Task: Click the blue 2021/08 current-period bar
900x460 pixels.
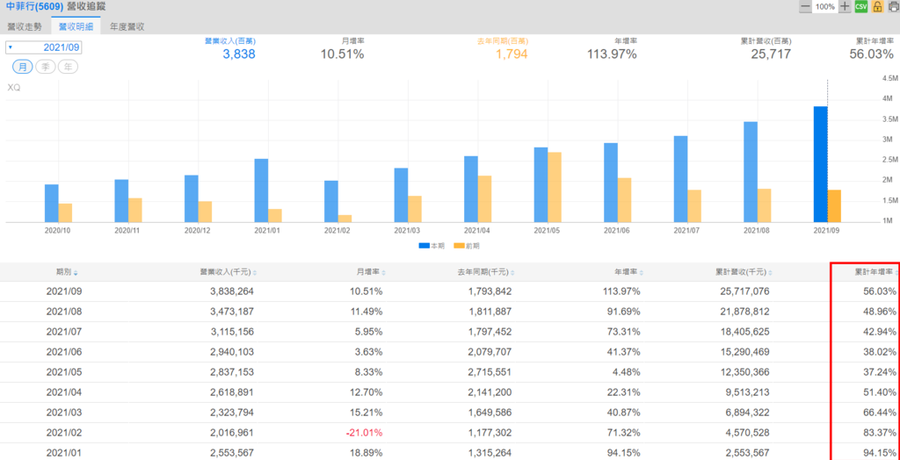Action: coord(751,172)
